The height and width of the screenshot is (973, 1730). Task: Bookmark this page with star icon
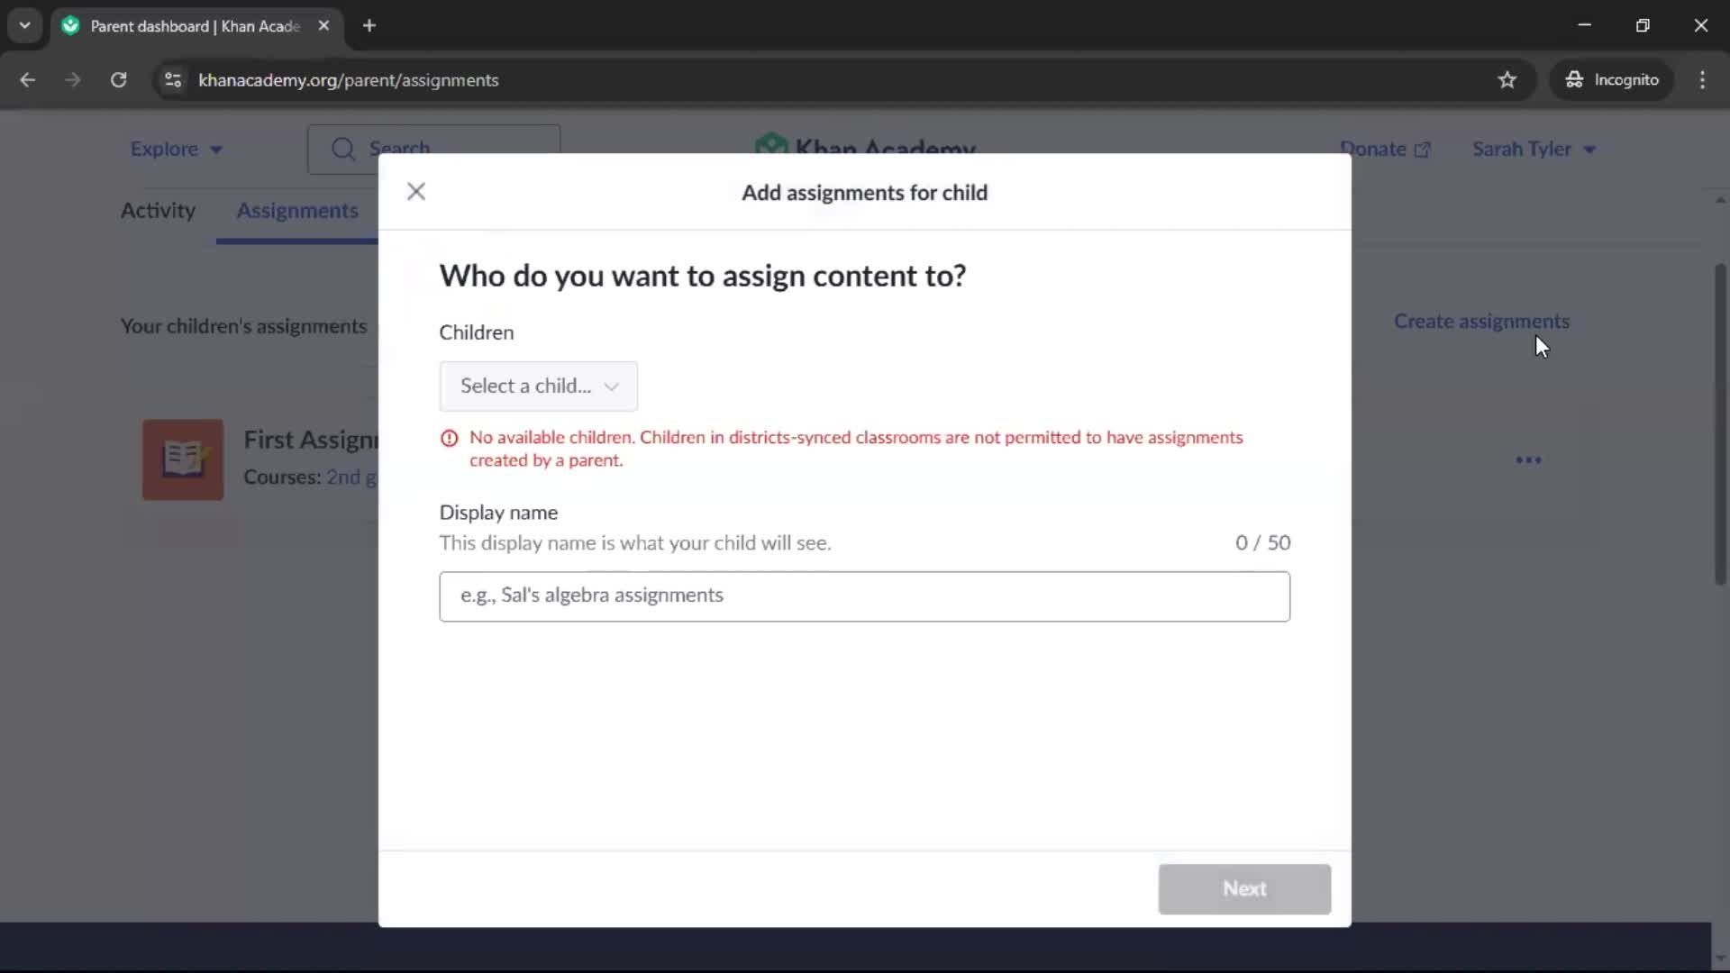(x=1507, y=79)
